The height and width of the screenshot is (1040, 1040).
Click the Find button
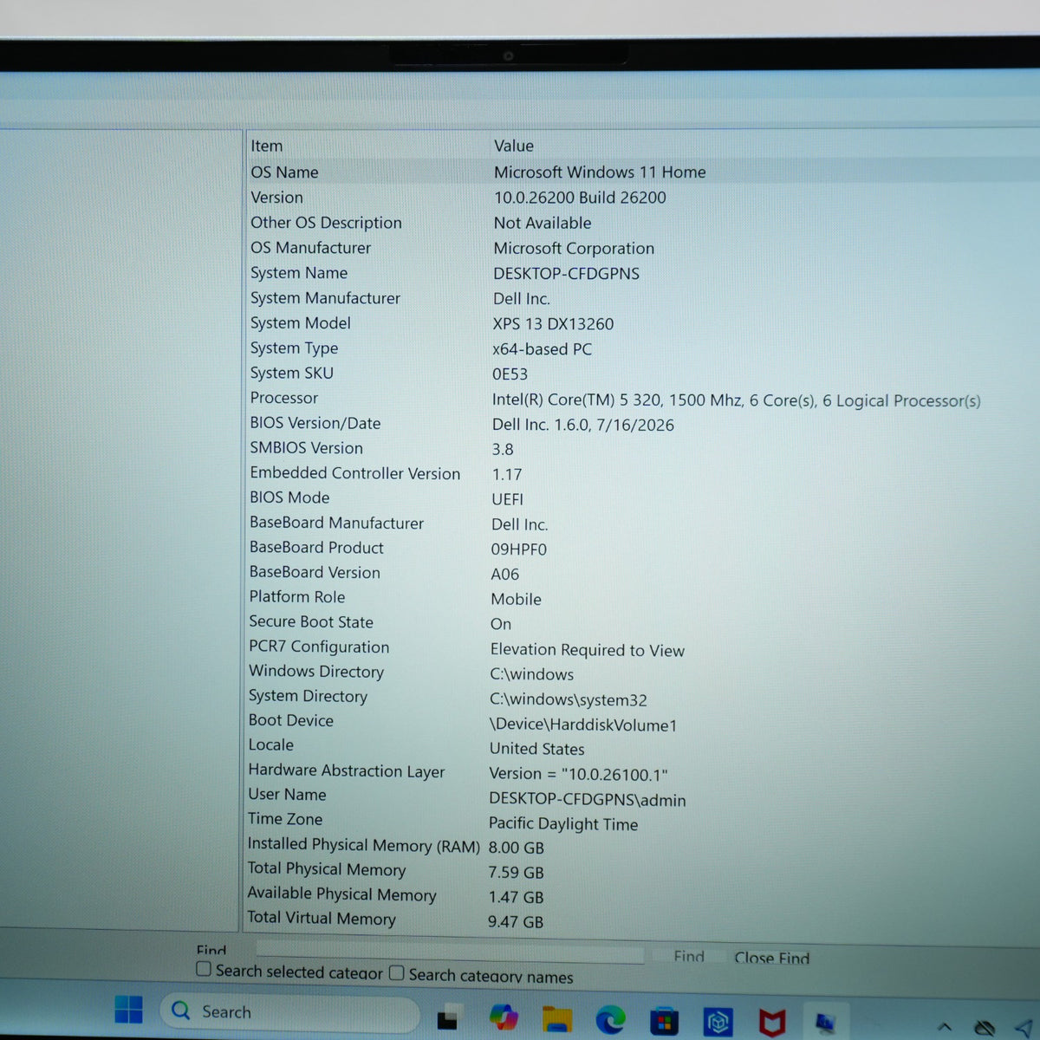[x=689, y=956]
